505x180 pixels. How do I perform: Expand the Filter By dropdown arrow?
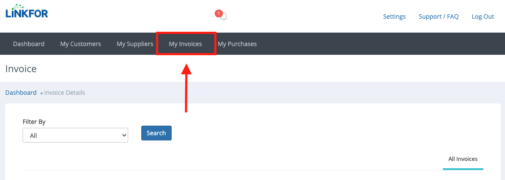[124, 136]
